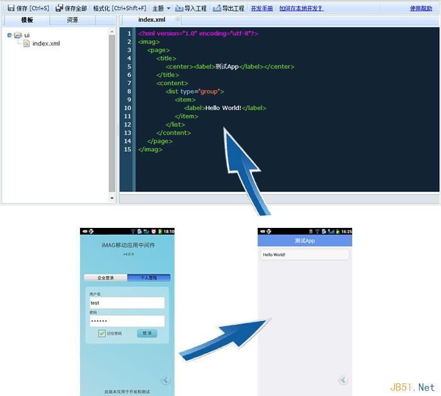Click the up arrow of template panel scrollbar
This screenshot has width=441, height=396.
pos(112,31)
